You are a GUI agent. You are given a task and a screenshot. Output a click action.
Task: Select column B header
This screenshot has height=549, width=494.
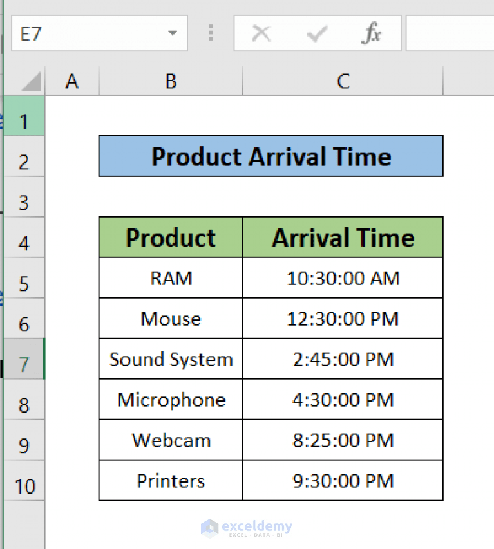[x=170, y=81]
